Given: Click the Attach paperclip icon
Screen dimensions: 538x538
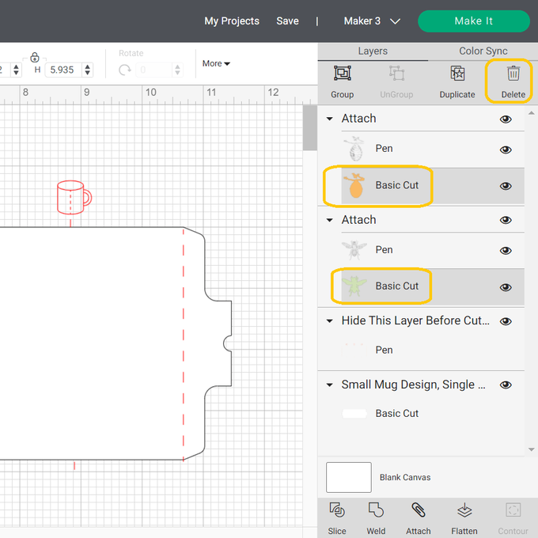Looking at the screenshot, I should click(419, 510).
